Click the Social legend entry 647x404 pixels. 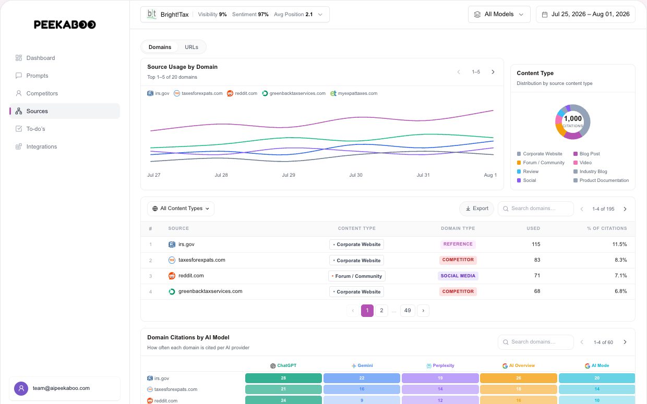pos(526,180)
